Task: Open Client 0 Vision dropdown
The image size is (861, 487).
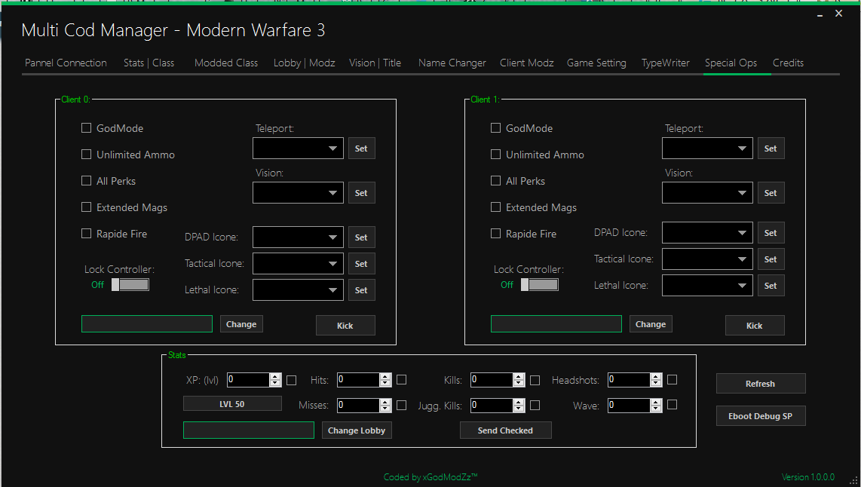Action: [x=298, y=193]
